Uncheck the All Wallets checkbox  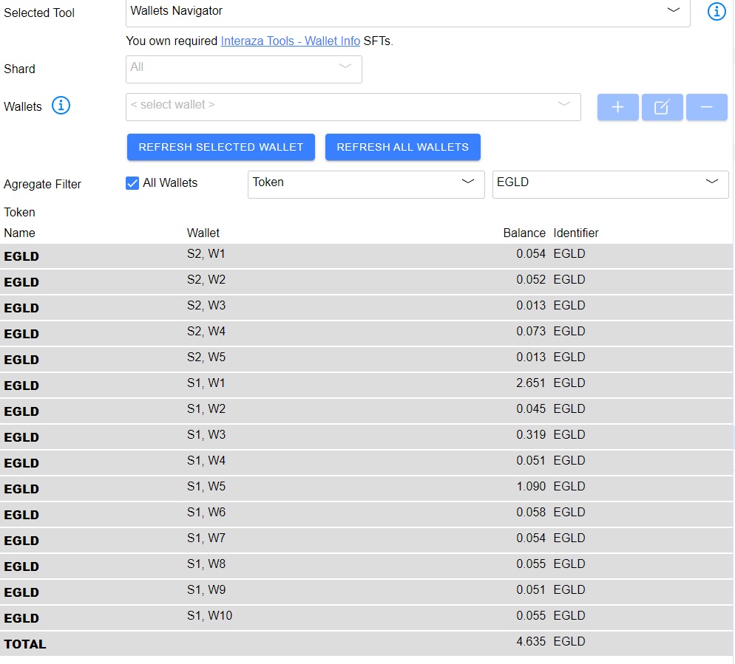(x=132, y=183)
